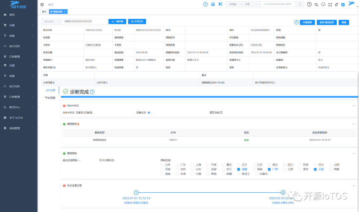
Task: Focus the ICCID/MSISDN/IMSI search field
Action: pyautogui.click(x=278, y=4)
